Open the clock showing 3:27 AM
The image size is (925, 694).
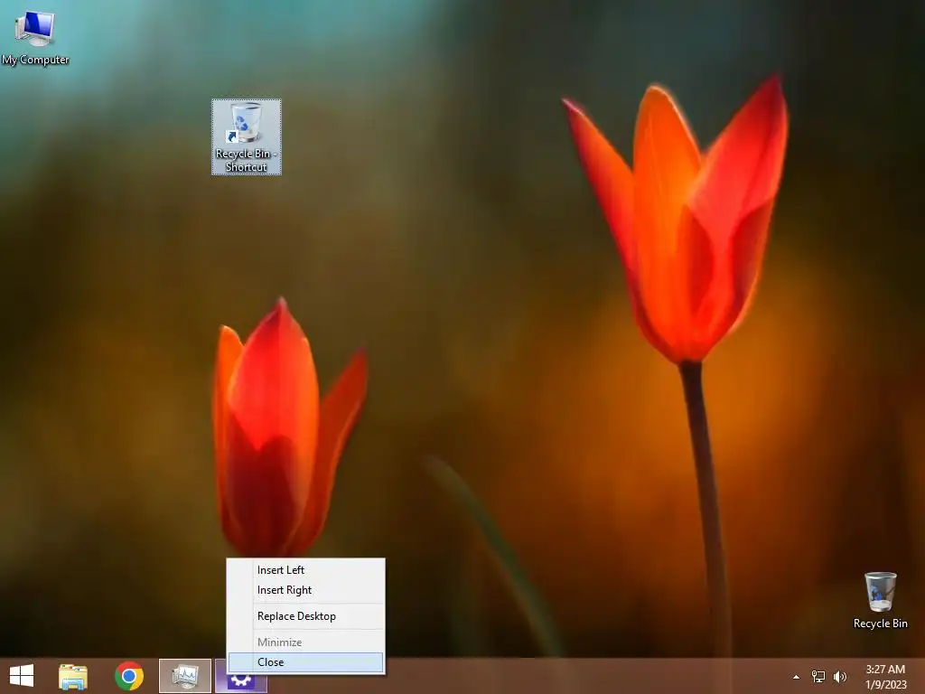[885, 677]
